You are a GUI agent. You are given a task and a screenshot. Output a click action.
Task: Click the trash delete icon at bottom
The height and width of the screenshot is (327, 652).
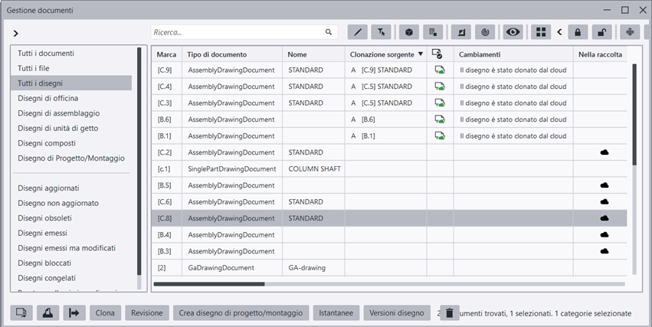point(451,312)
